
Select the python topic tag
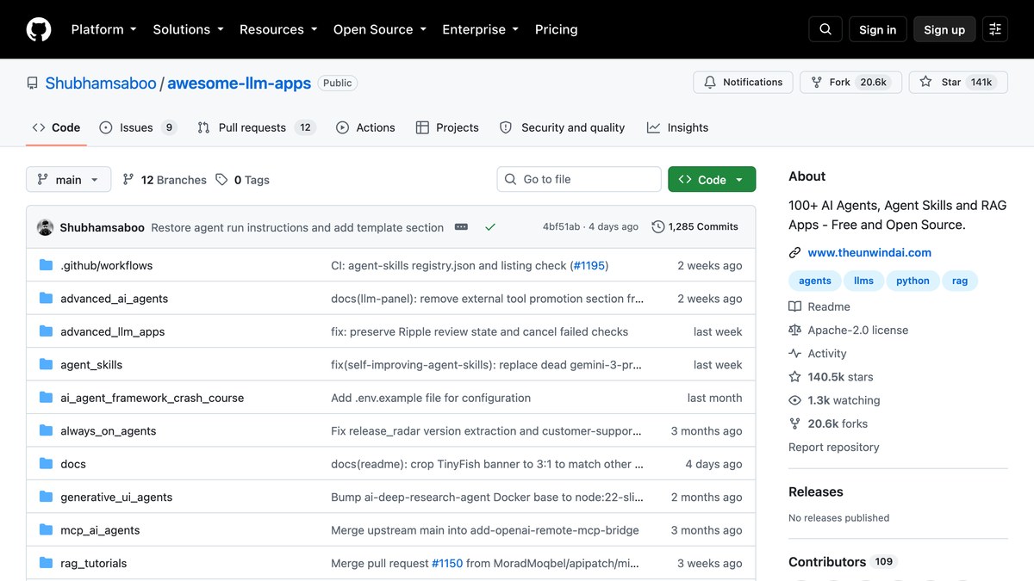point(913,281)
